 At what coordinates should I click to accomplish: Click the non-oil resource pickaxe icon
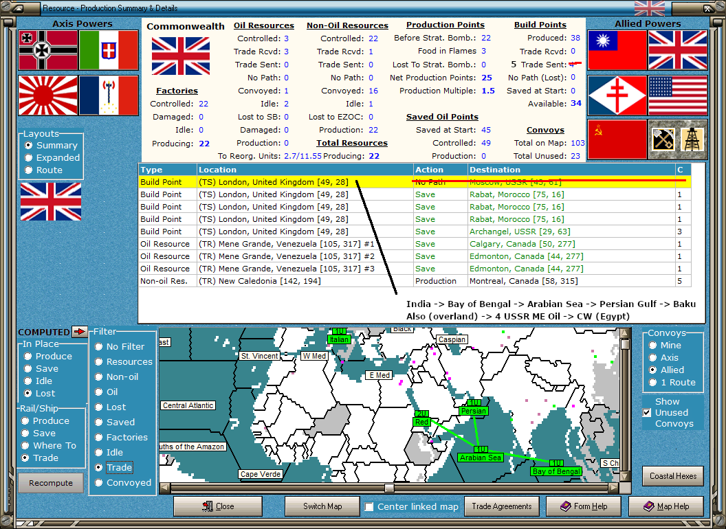[x=663, y=139]
